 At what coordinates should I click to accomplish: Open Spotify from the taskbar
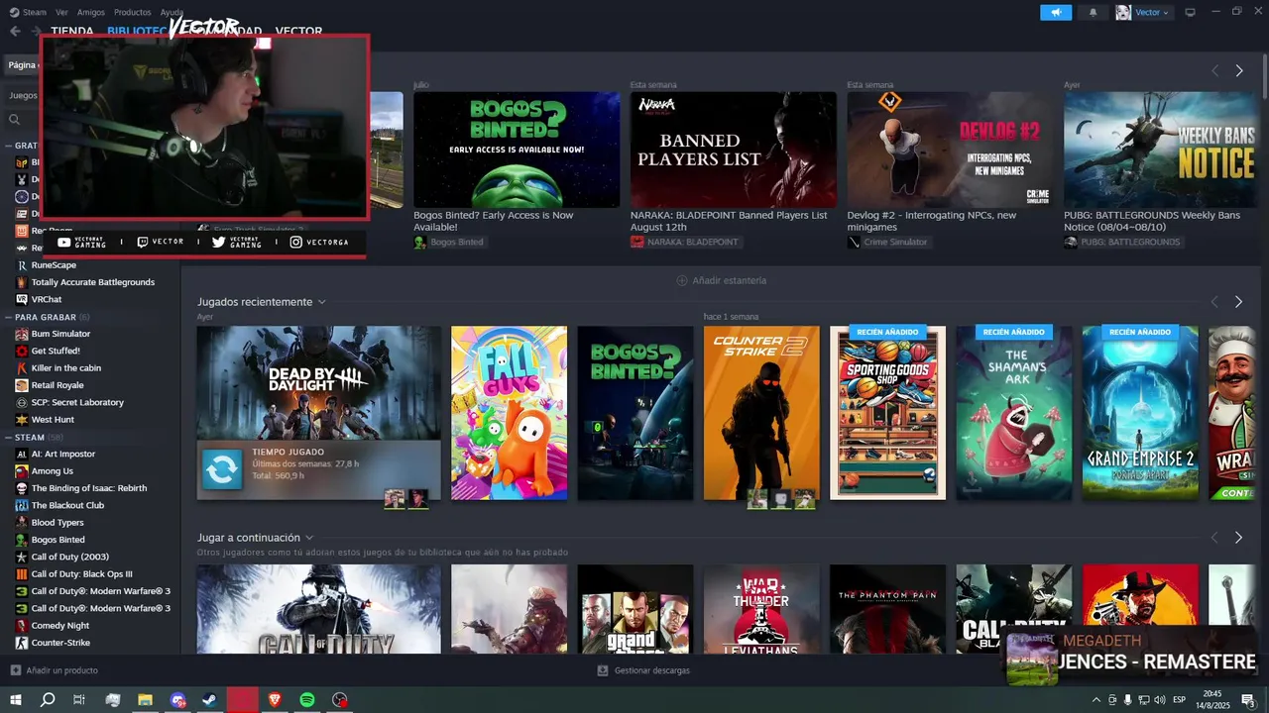pos(307,700)
